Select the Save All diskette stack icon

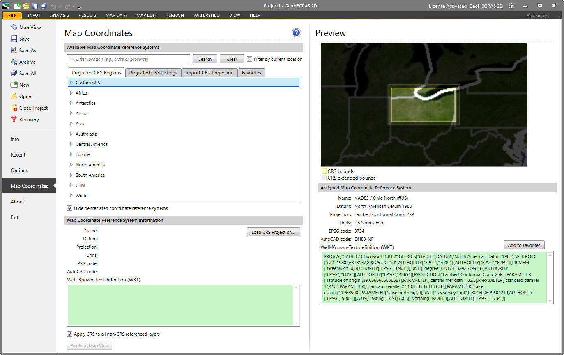click(44, 5)
